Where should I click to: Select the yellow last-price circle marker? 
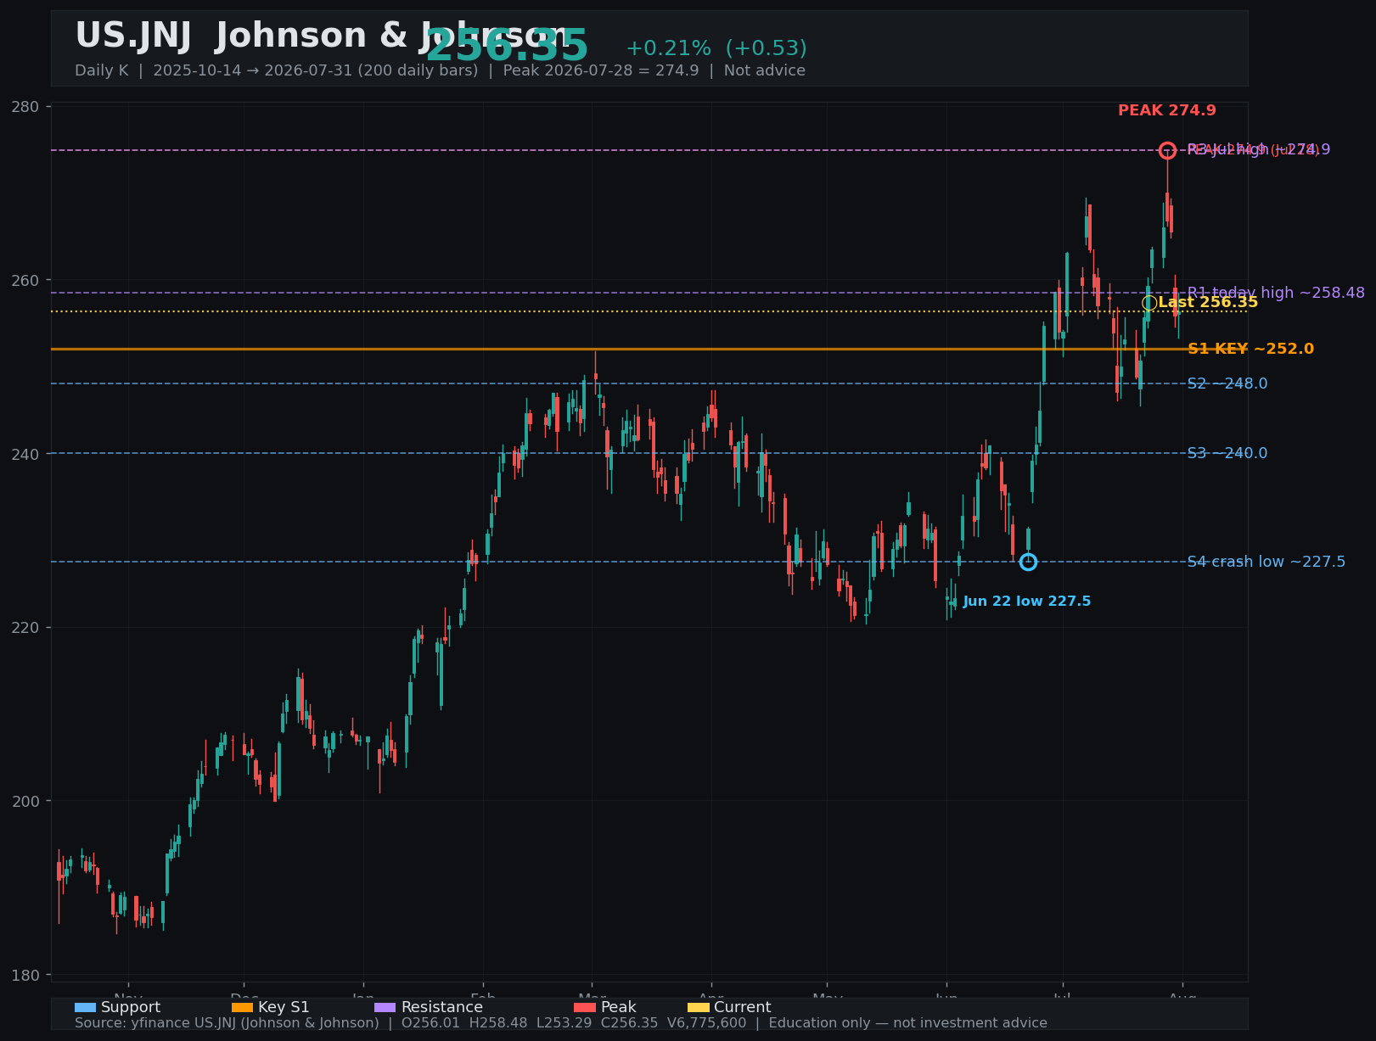pyautogui.click(x=1149, y=303)
